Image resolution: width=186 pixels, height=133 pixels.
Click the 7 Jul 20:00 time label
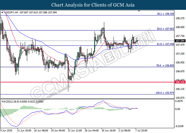coord(141,131)
